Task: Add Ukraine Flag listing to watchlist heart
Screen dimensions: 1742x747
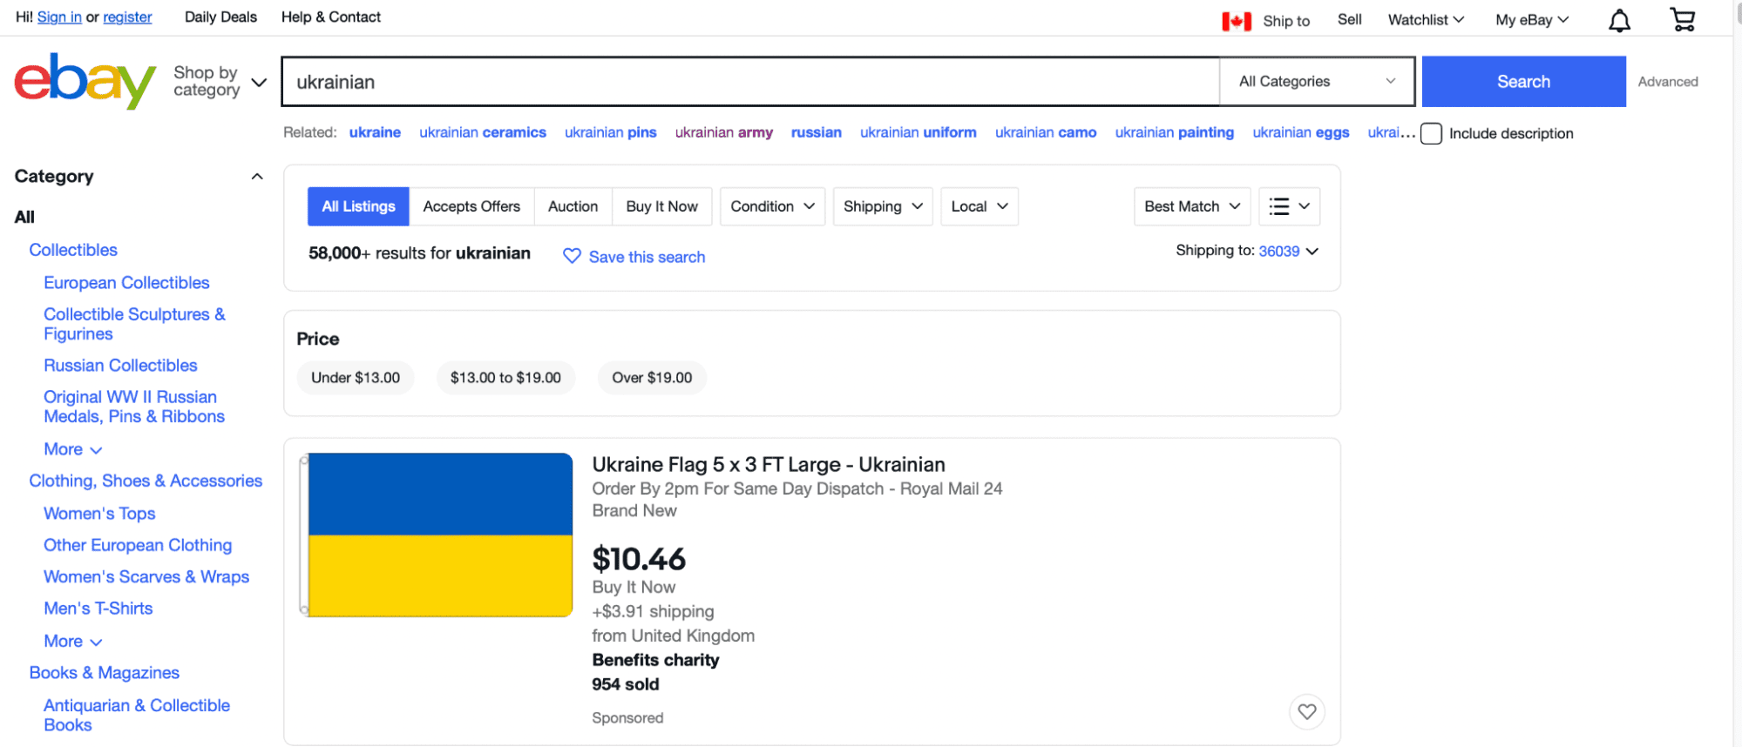Action: pyautogui.click(x=1307, y=711)
